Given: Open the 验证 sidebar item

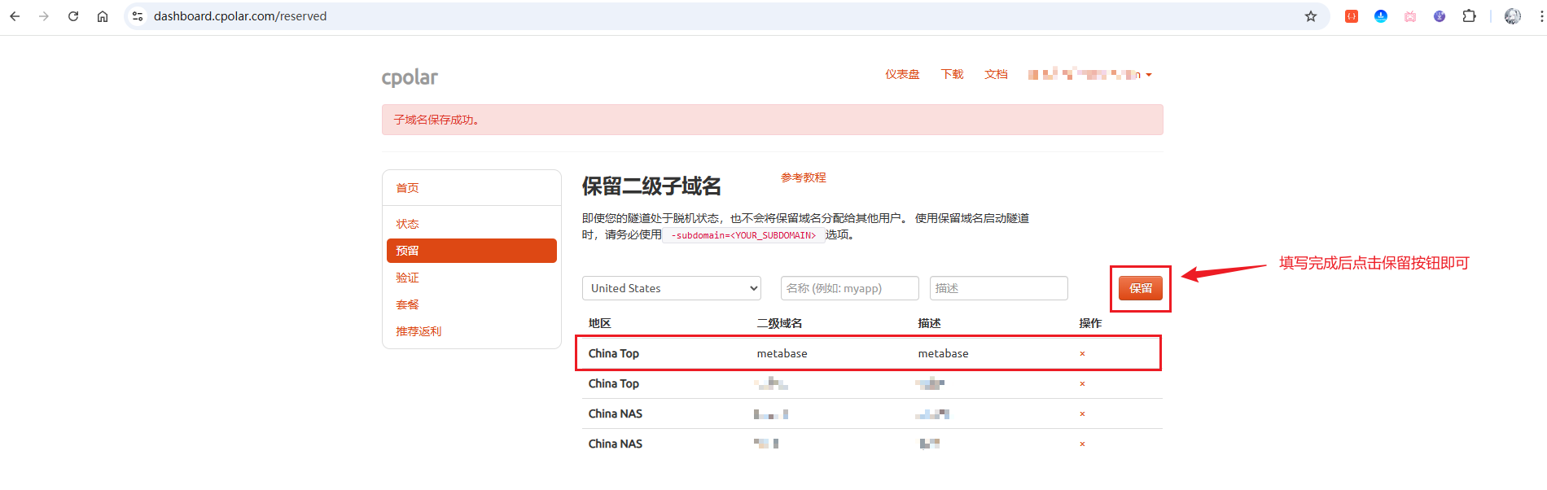Looking at the screenshot, I should coord(407,278).
